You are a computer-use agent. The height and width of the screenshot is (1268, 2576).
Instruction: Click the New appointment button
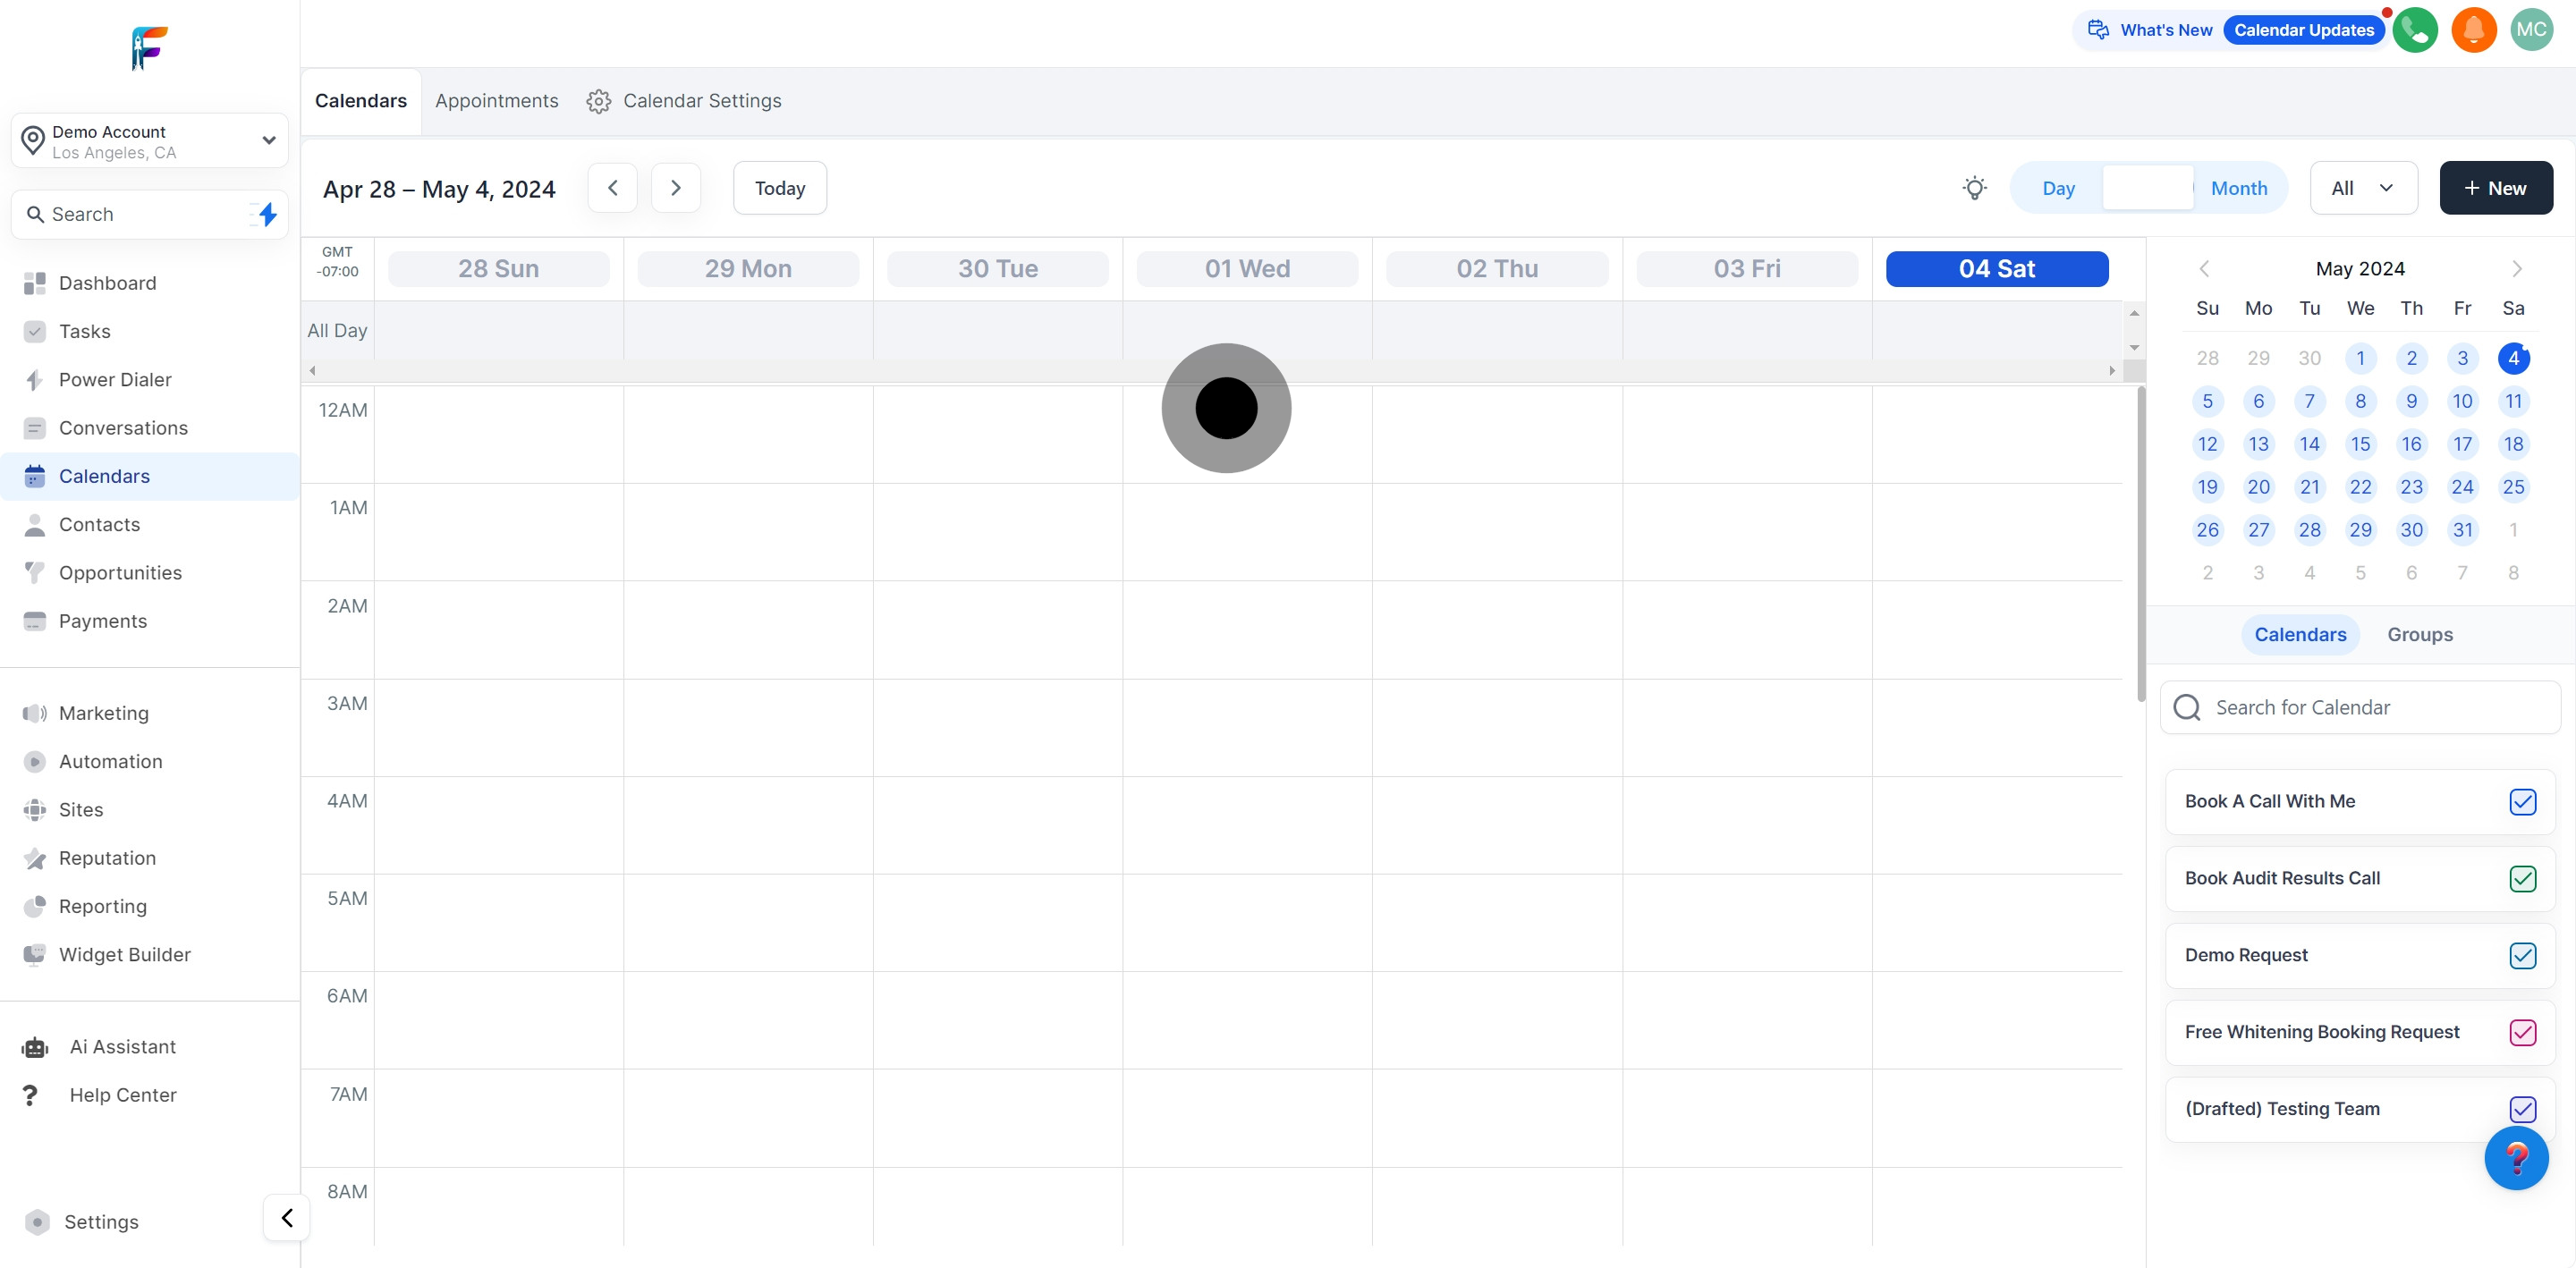pyautogui.click(x=2495, y=188)
